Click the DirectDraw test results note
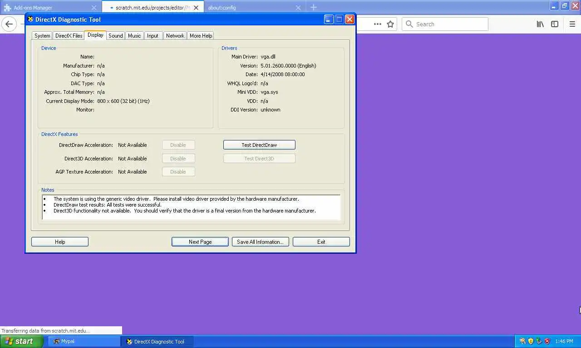 click(x=108, y=205)
